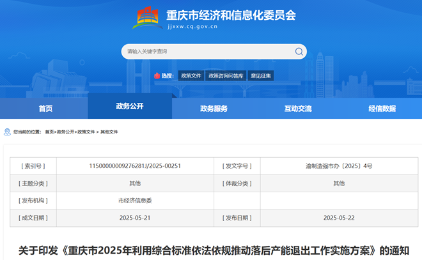Click the location pin icon in breadcrumb
The height and width of the screenshot is (260, 422).
pyautogui.click(x=7, y=132)
